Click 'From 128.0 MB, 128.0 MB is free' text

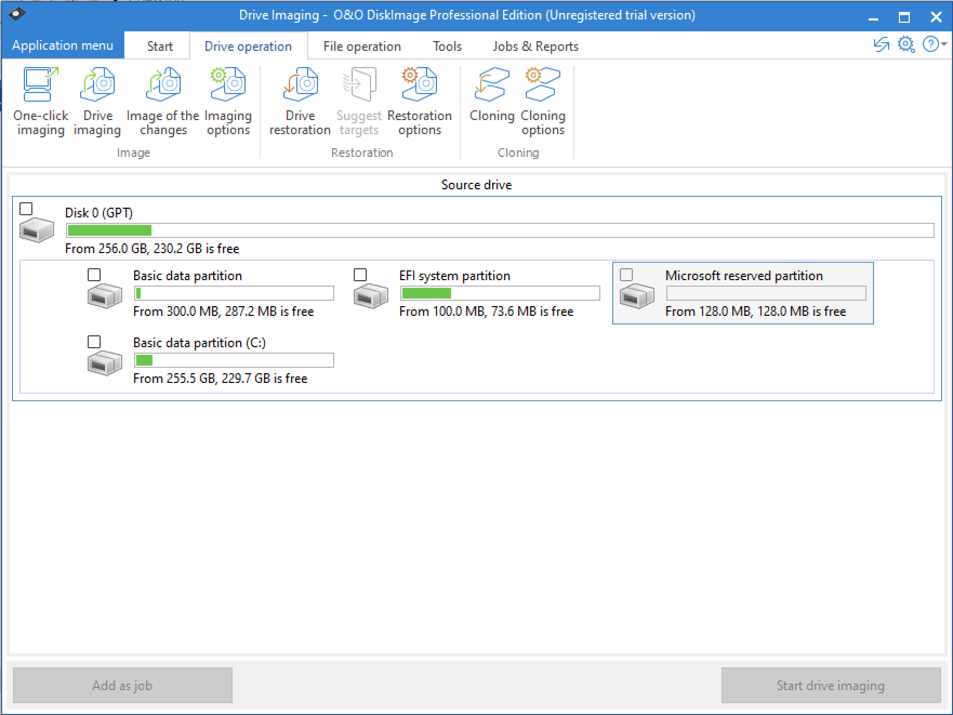(756, 311)
